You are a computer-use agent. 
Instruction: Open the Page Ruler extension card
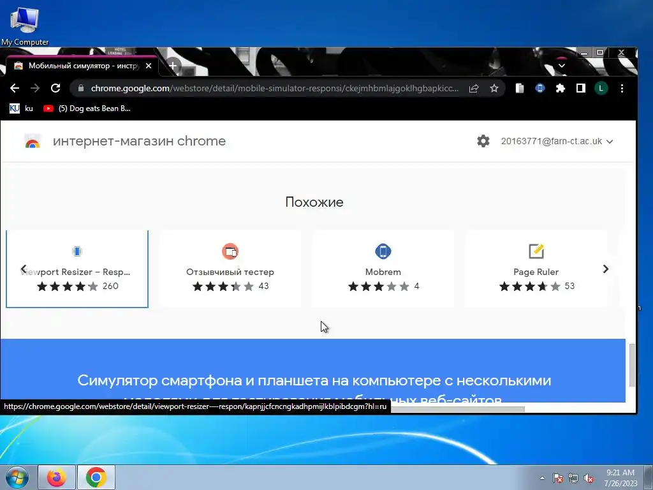tap(536, 269)
